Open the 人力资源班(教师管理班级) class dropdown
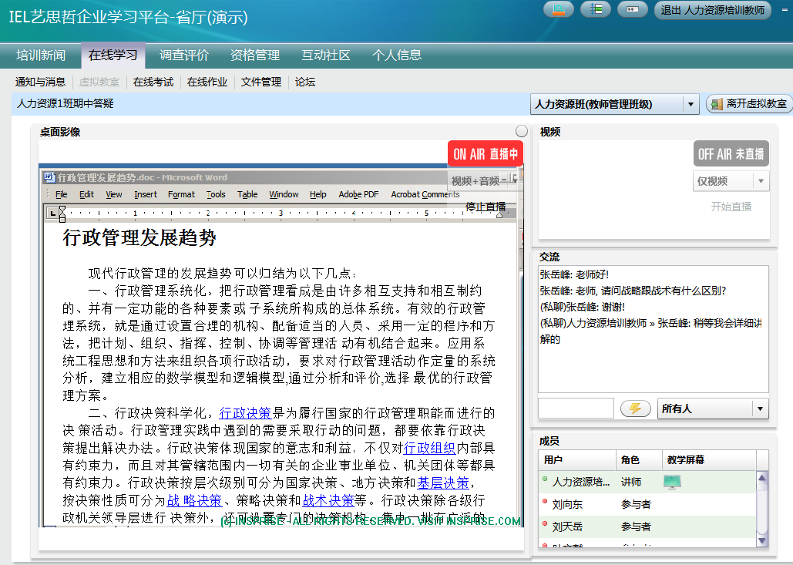793x565 pixels. [x=614, y=104]
